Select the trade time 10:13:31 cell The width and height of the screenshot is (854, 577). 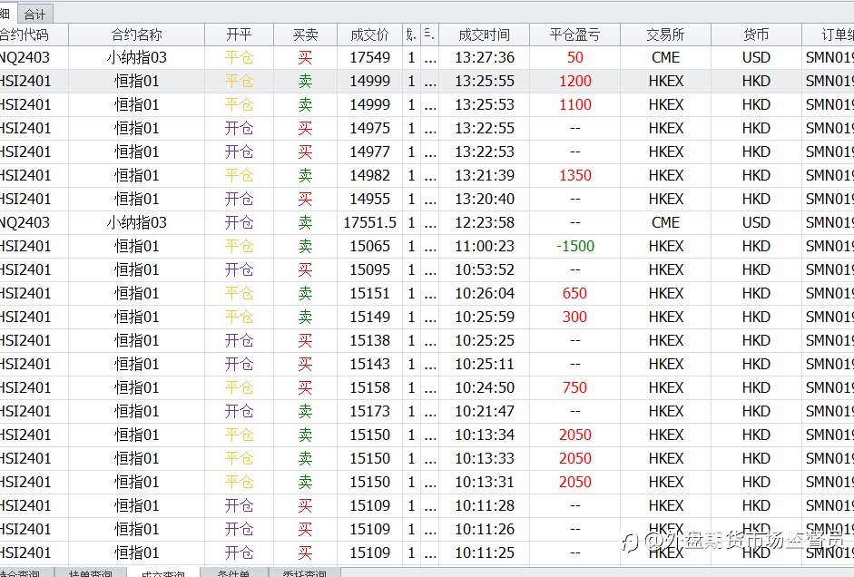tap(485, 483)
